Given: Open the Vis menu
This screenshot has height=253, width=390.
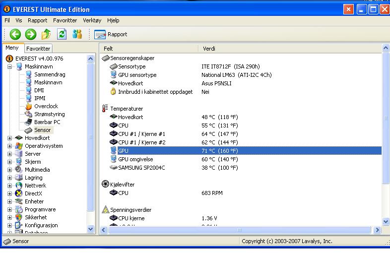Looking at the screenshot, I should click(x=19, y=20).
